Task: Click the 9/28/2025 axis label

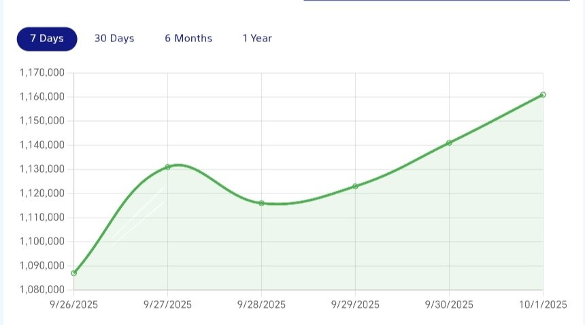Action: point(261,305)
